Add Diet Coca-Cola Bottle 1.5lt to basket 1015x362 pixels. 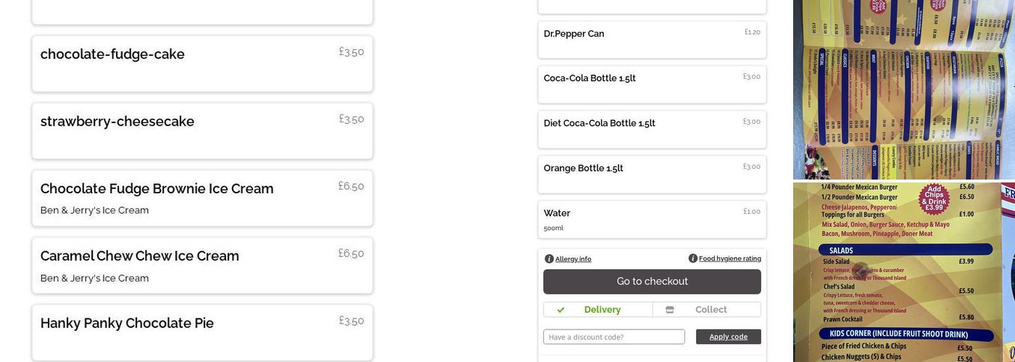point(652,130)
